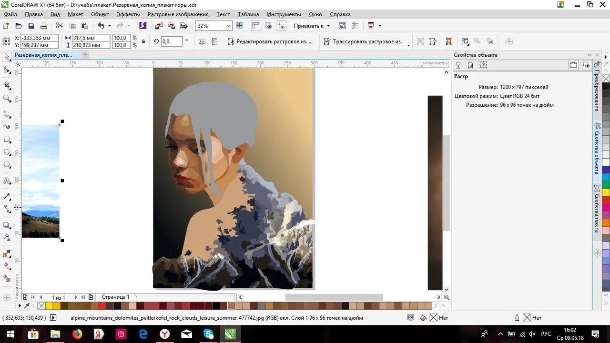
Task: Select the Crop tool
Action: pyautogui.click(x=7, y=86)
